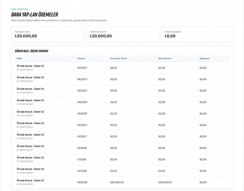244x191 pixels.
Task: Click the Size Ödenen column header
Action: pos(165,59)
